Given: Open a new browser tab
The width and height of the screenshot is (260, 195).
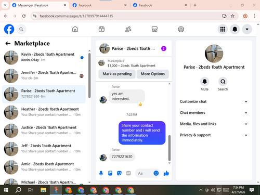Looking at the screenshot, I should (x=195, y=5).
